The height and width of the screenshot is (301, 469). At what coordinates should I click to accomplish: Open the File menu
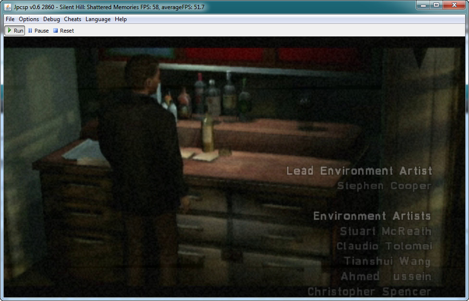point(10,19)
